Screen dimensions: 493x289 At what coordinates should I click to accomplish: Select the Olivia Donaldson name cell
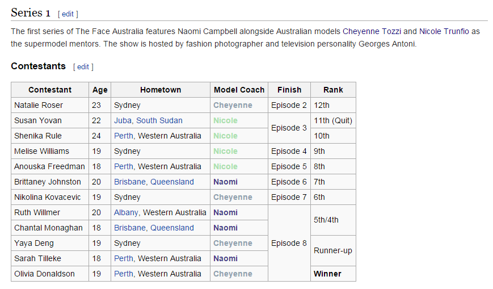click(50, 274)
